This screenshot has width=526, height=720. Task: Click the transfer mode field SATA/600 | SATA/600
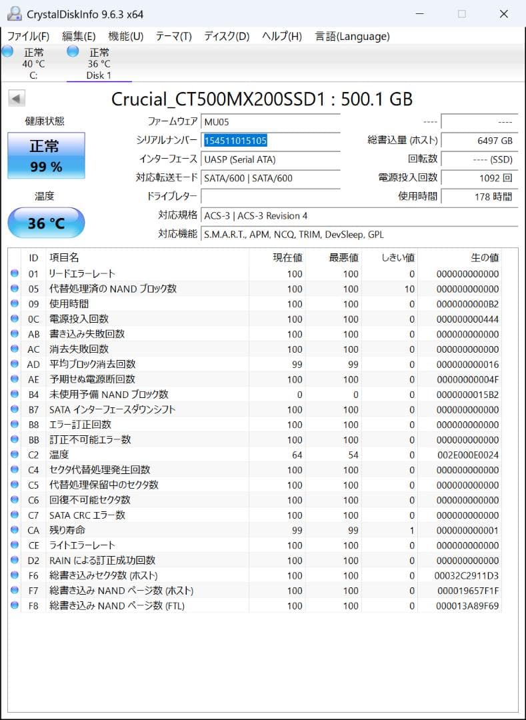[x=271, y=178]
